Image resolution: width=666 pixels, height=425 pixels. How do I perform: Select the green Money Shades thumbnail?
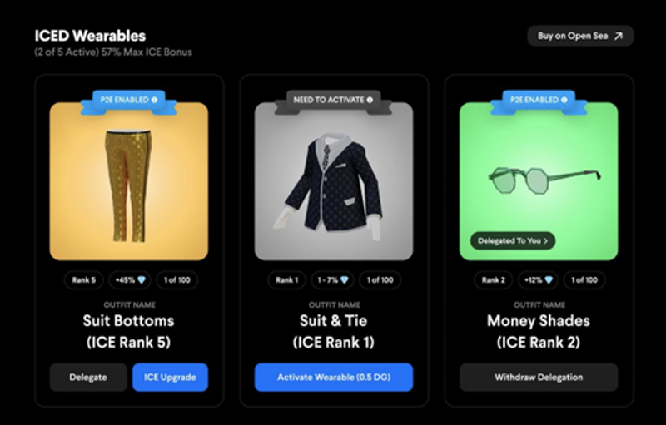pyautogui.click(x=539, y=181)
